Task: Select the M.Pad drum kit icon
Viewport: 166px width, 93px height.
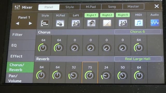Action: [x=60, y=23]
